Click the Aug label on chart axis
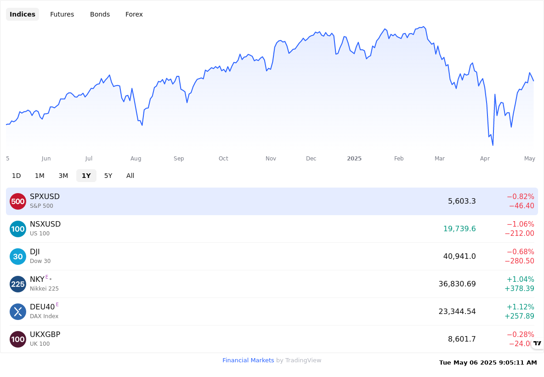 tap(136, 159)
